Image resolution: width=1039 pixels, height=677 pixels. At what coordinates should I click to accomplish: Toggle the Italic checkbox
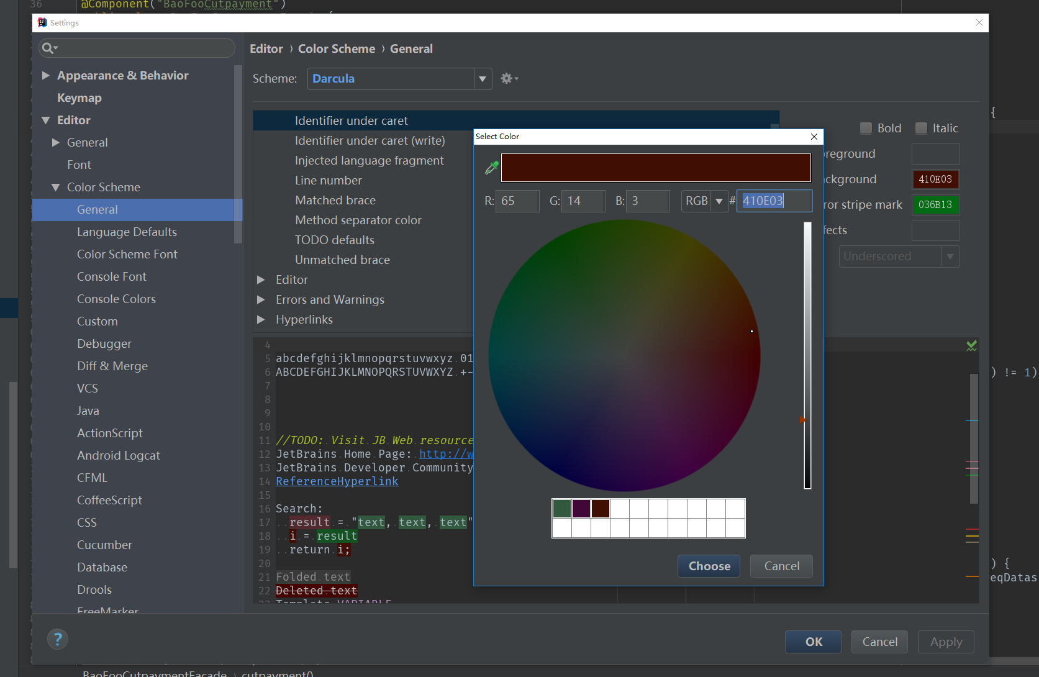click(921, 128)
